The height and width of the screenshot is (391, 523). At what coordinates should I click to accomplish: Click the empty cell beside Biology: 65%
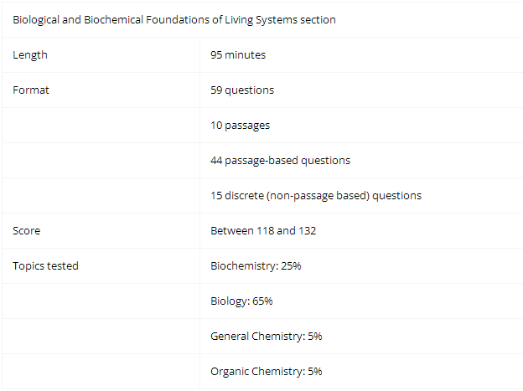pyautogui.click(x=101, y=301)
